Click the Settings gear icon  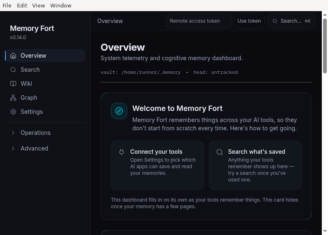(x=13, y=112)
